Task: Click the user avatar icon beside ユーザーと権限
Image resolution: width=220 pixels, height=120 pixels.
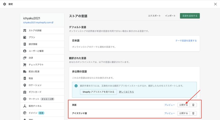Action: [x=25, y=51]
